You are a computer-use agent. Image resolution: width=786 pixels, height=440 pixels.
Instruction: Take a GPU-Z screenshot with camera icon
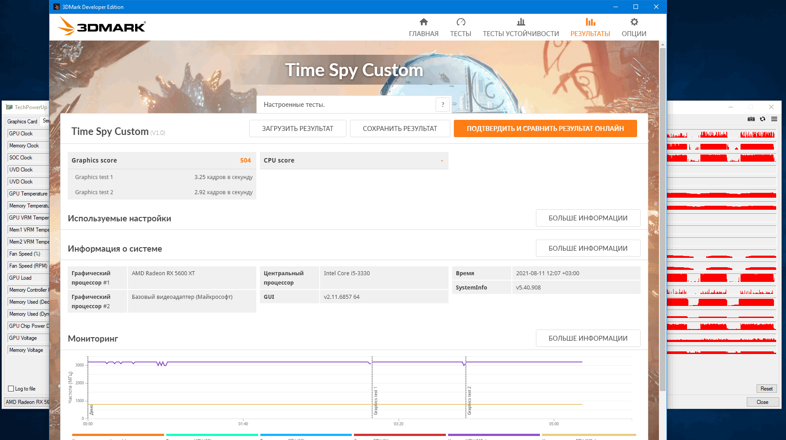(751, 119)
